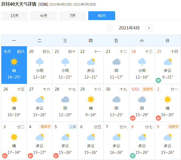Click temperature 17~34° on May 3

14,152
